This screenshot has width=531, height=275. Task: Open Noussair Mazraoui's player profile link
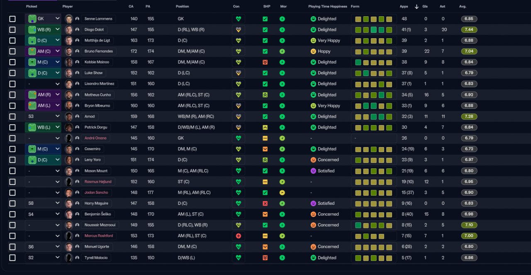pyautogui.click(x=100, y=225)
